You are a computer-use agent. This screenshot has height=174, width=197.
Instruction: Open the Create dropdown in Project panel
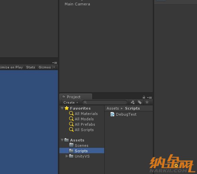click(71, 103)
